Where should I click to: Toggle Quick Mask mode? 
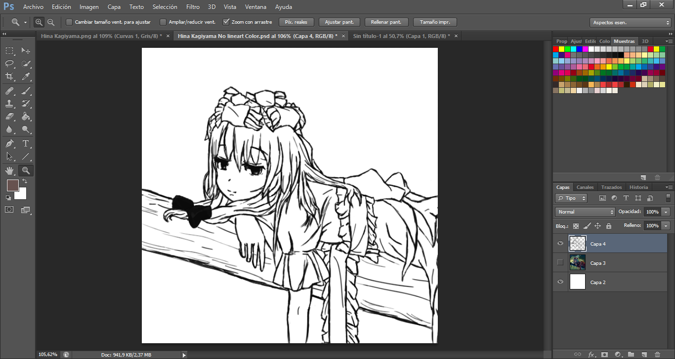coord(9,210)
